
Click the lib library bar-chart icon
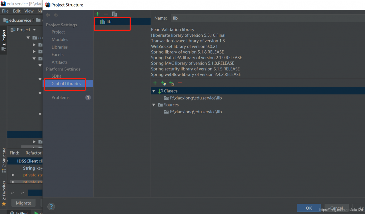tap(103, 22)
